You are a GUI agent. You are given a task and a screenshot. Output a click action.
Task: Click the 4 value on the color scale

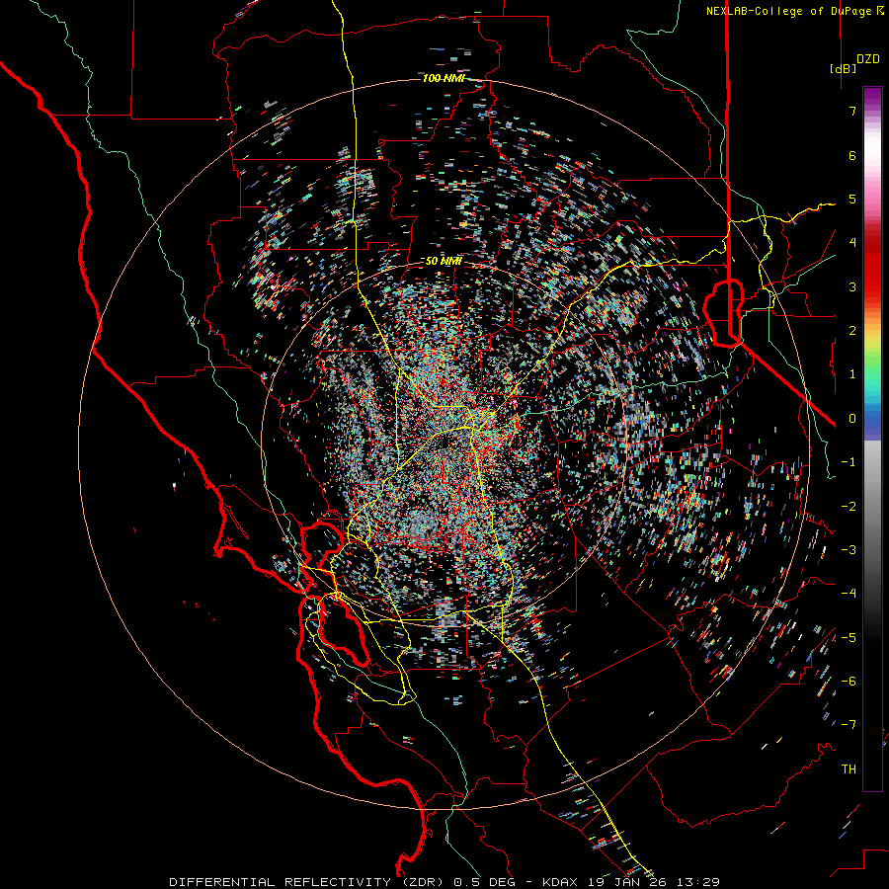tap(852, 243)
